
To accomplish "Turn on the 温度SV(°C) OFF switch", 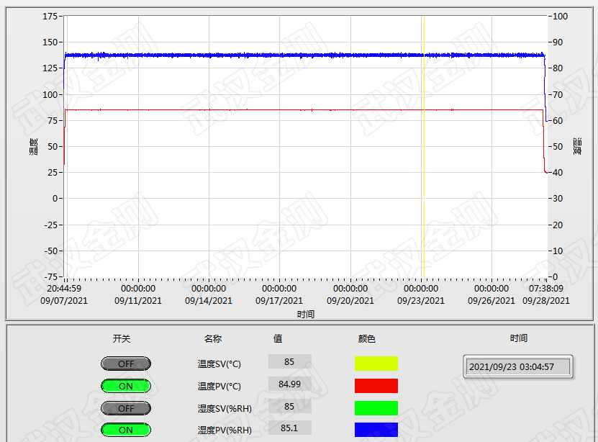I will click(x=125, y=364).
